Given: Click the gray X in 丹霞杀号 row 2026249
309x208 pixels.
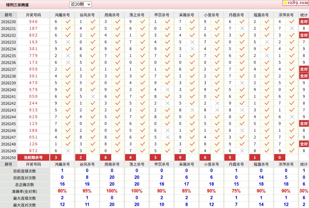Looking at the screenshot, I should (x=242, y=151).
